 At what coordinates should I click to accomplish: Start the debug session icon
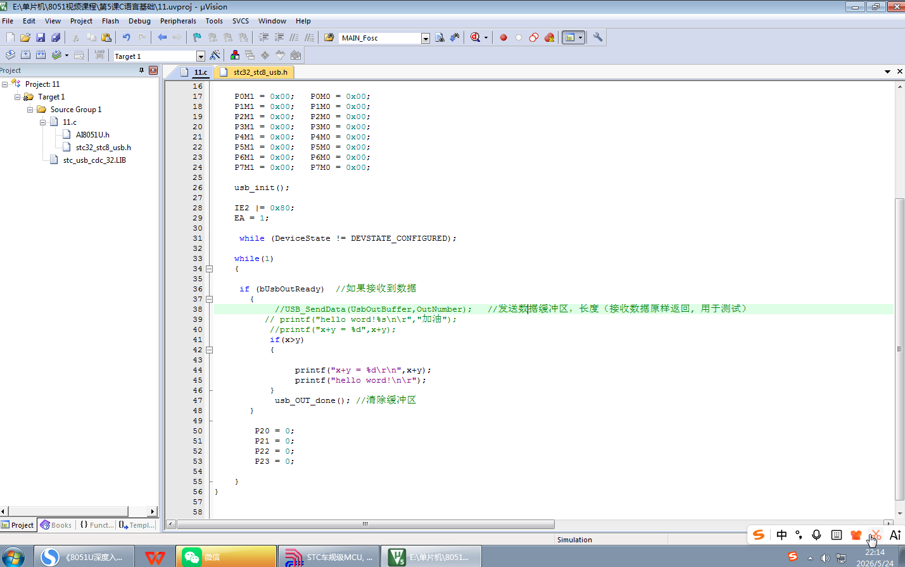(x=476, y=37)
